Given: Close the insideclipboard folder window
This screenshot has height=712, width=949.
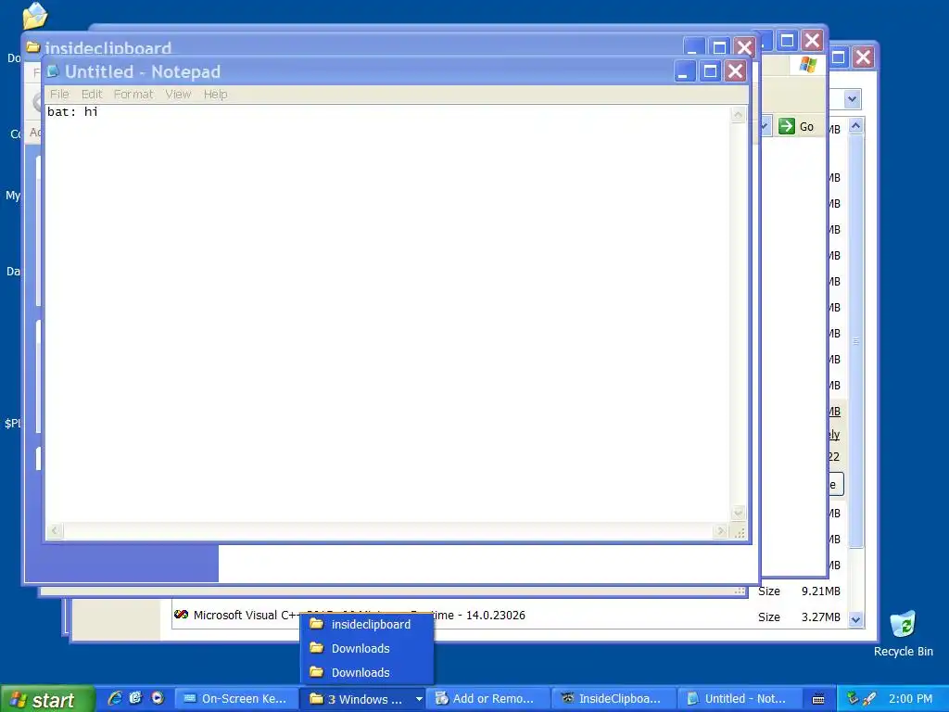Looking at the screenshot, I should (x=744, y=47).
